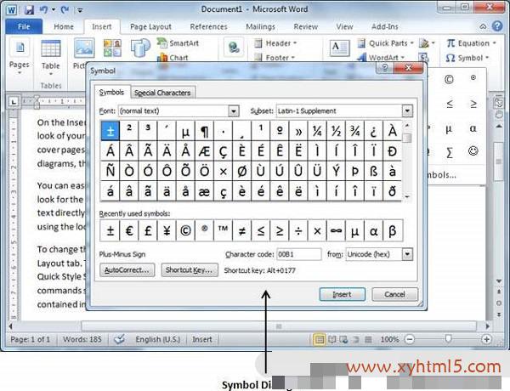Switch to Special Characters tab
The image size is (510, 391).
162,92
